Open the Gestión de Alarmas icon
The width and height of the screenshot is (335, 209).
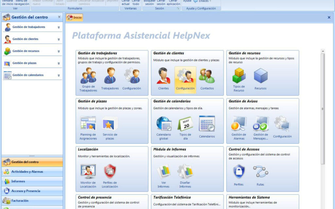[x=239, y=124]
